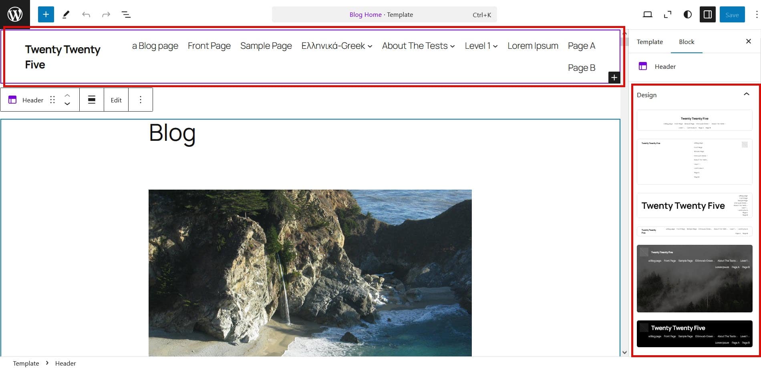Click the Page A menu link

(x=582, y=46)
